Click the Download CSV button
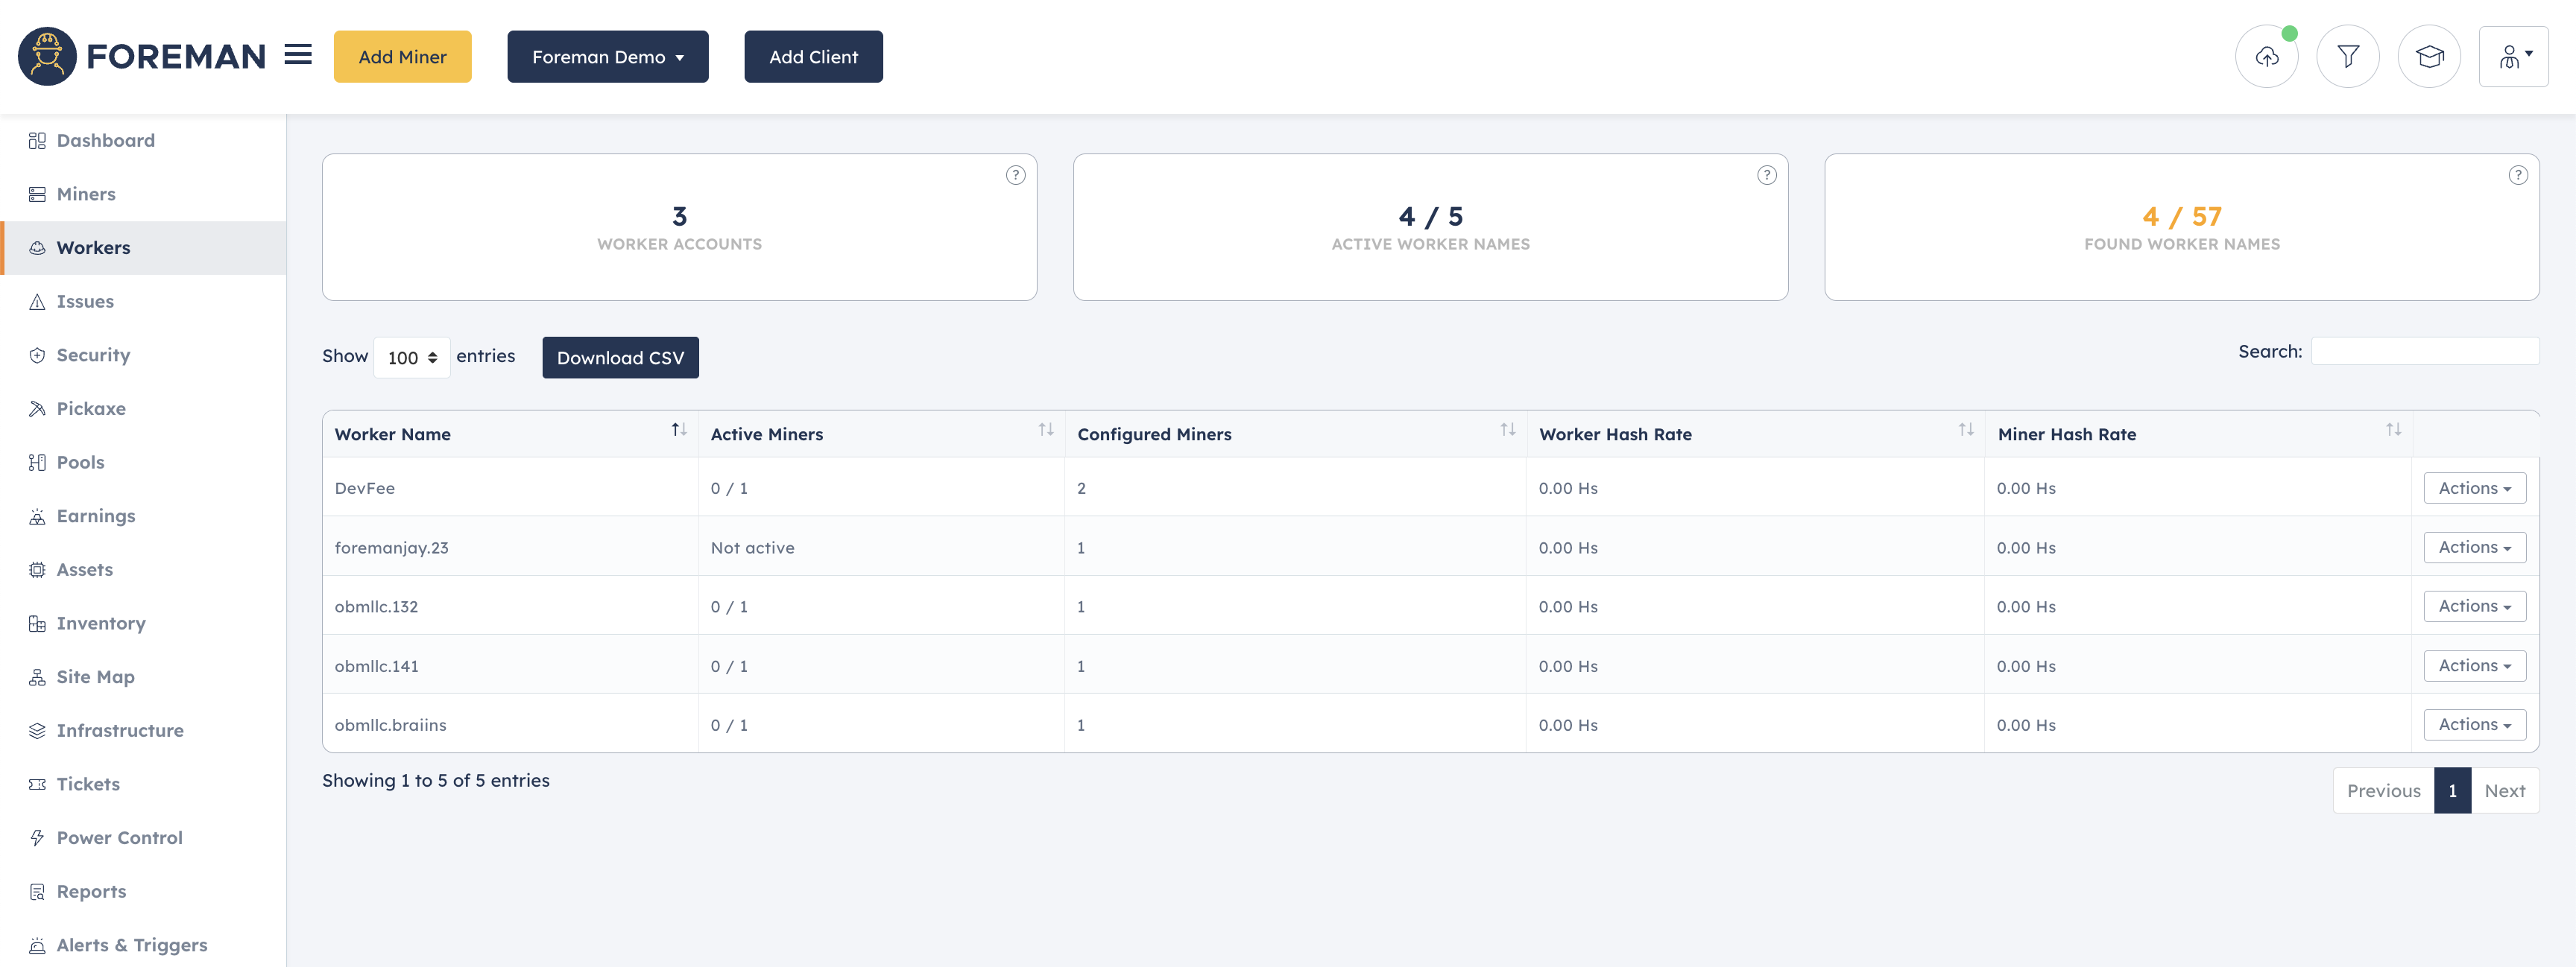Image resolution: width=2576 pixels, height=967 pixels. point(620,358)
